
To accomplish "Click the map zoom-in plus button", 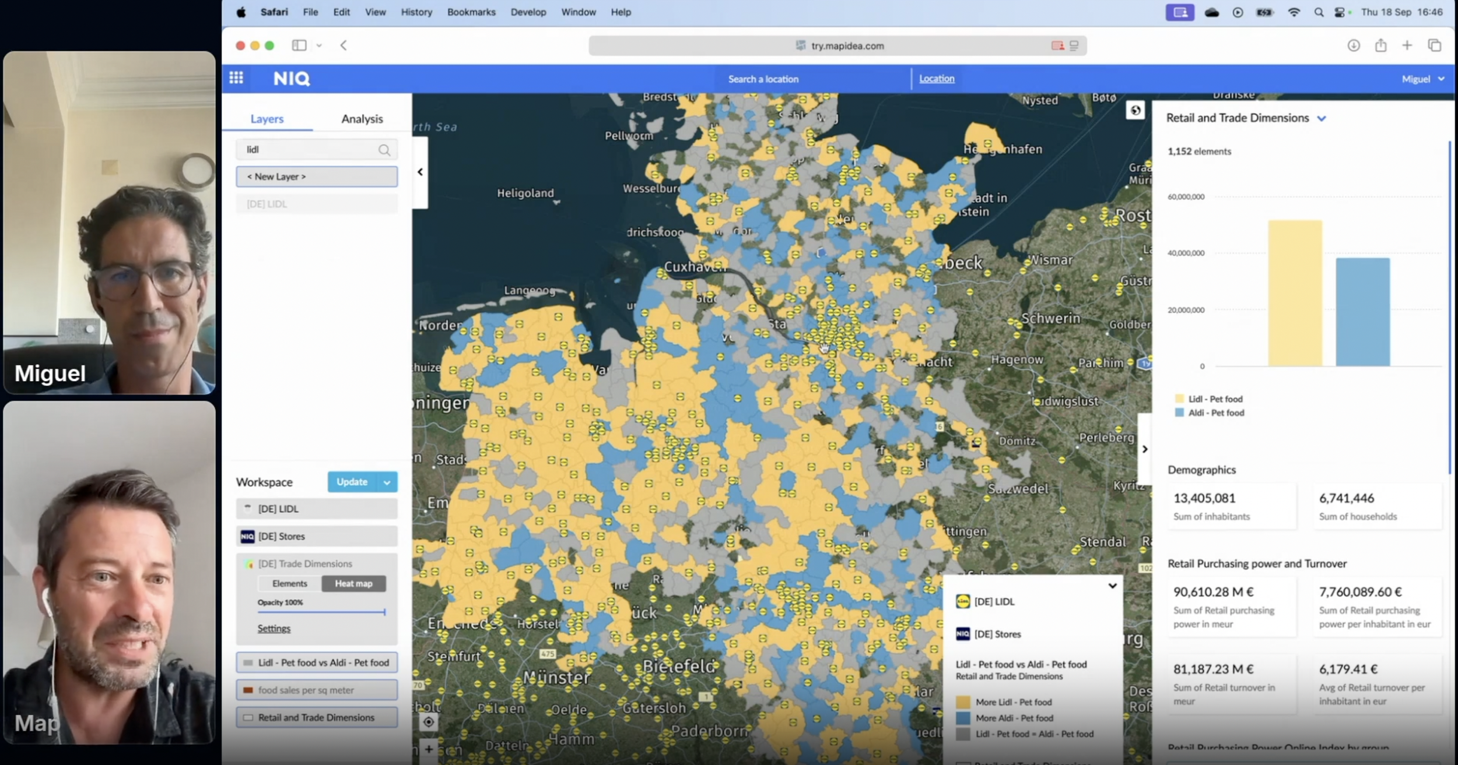I will (429, 749).
